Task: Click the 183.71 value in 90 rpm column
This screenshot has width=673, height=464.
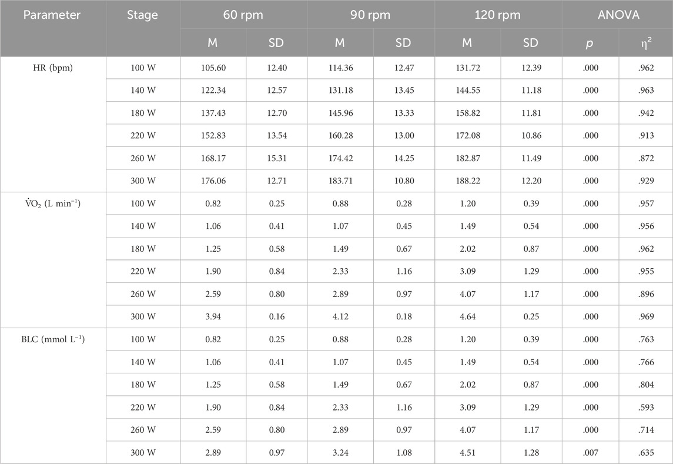Action: 341,181
